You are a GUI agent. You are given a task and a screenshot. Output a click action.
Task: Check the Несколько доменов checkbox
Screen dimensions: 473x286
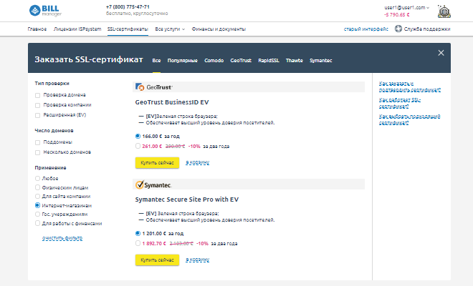(37, 152)
